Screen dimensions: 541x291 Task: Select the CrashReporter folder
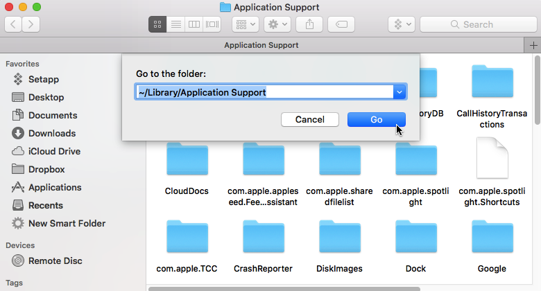click(x=264, y=246)
